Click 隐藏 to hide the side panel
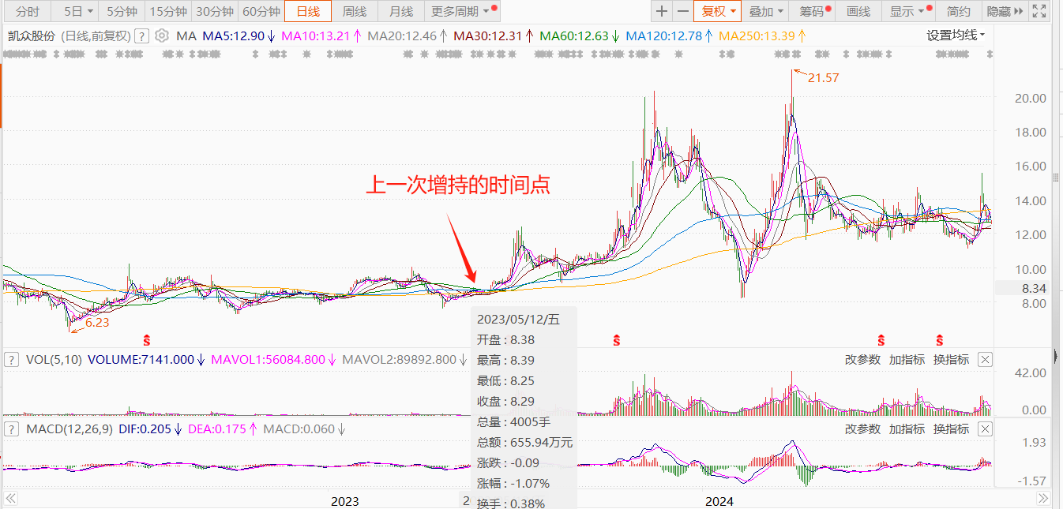This screenshot has height=509, width=1063. tap(1005, 11)
